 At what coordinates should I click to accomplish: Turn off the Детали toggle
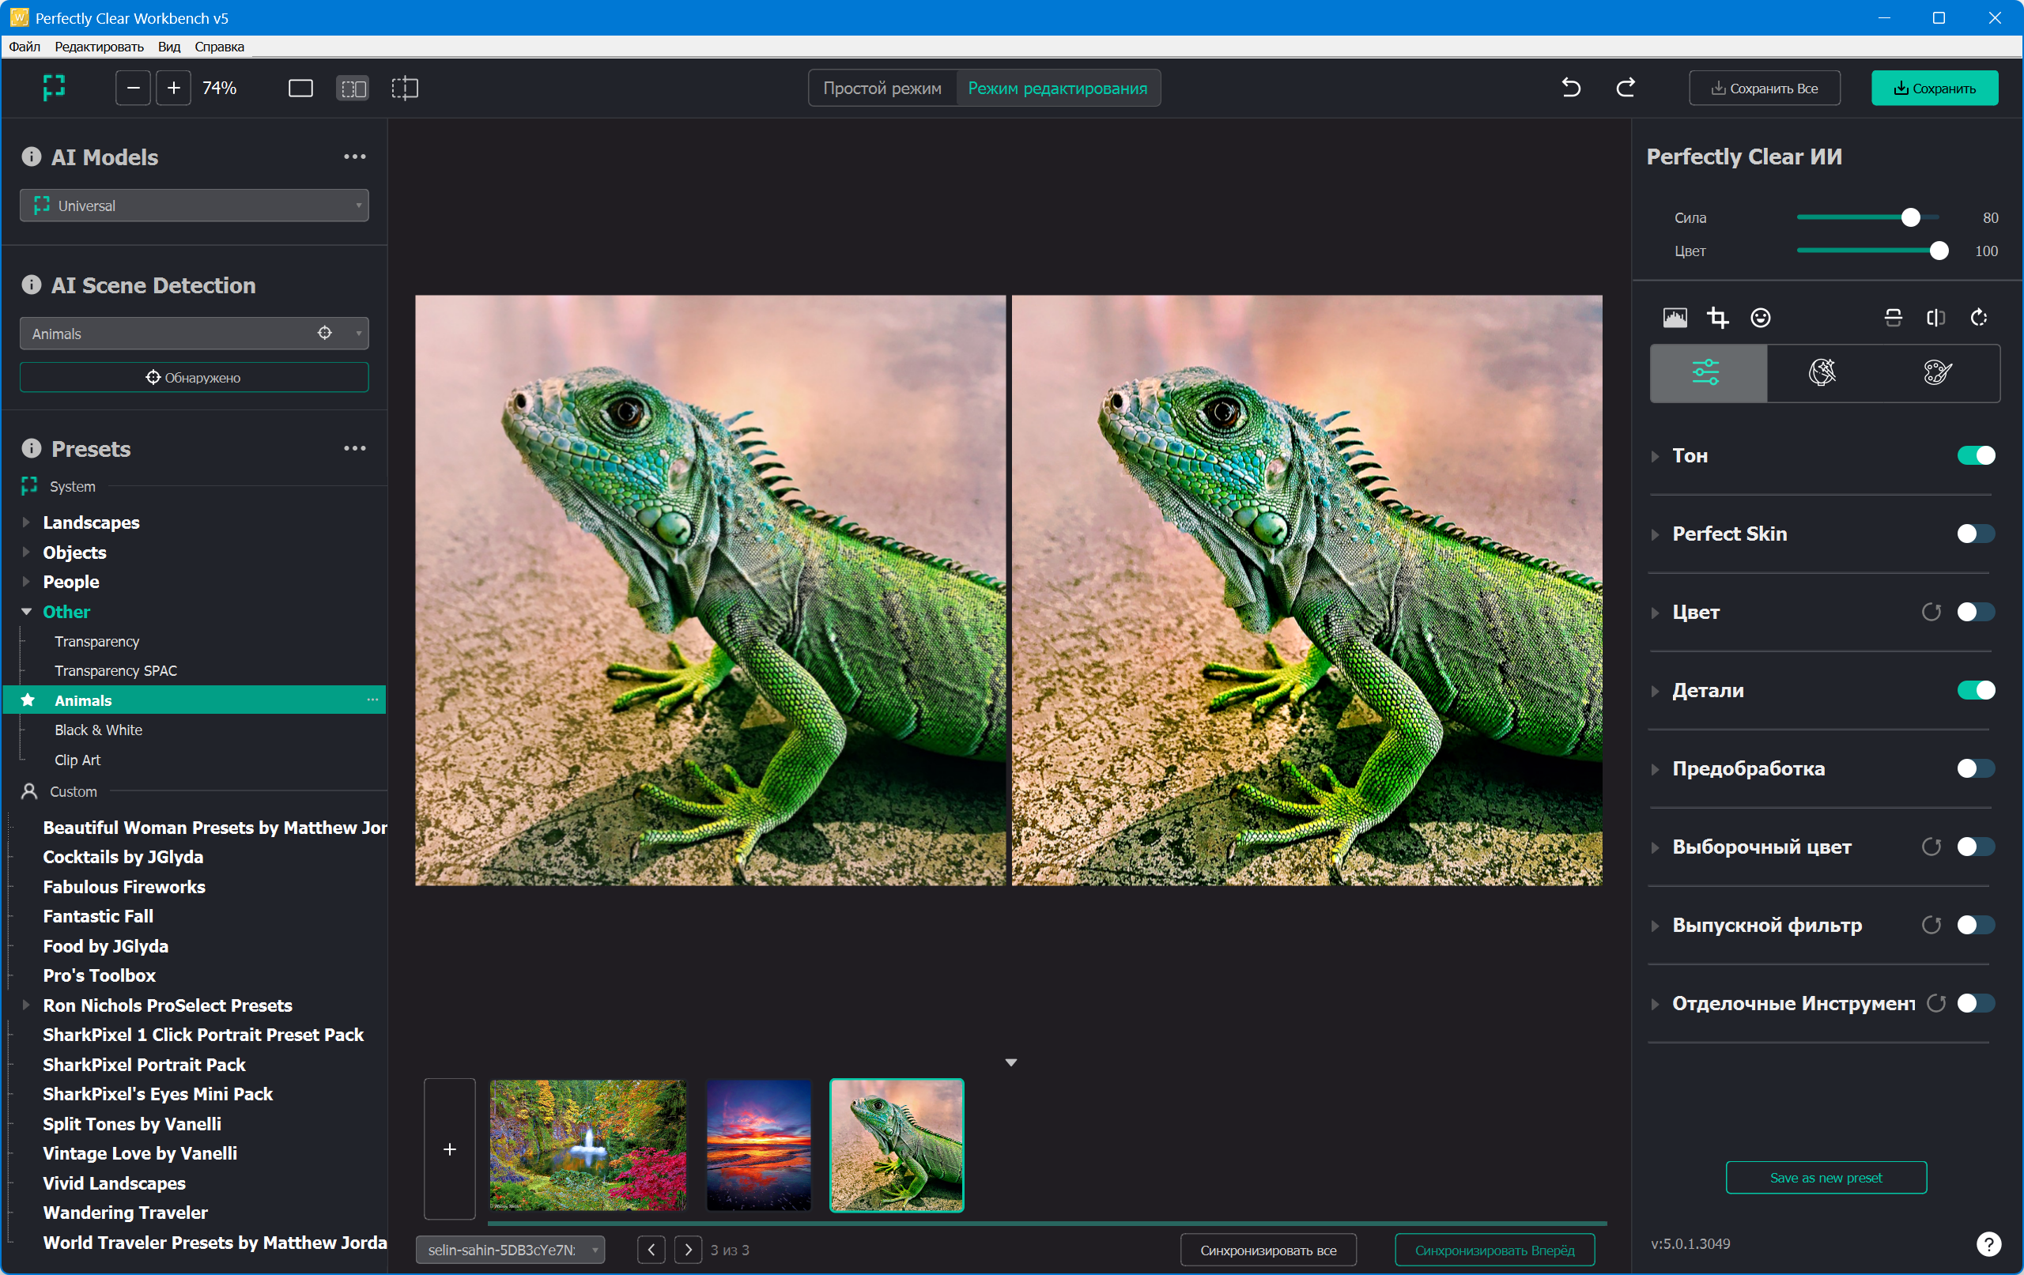1975,690
